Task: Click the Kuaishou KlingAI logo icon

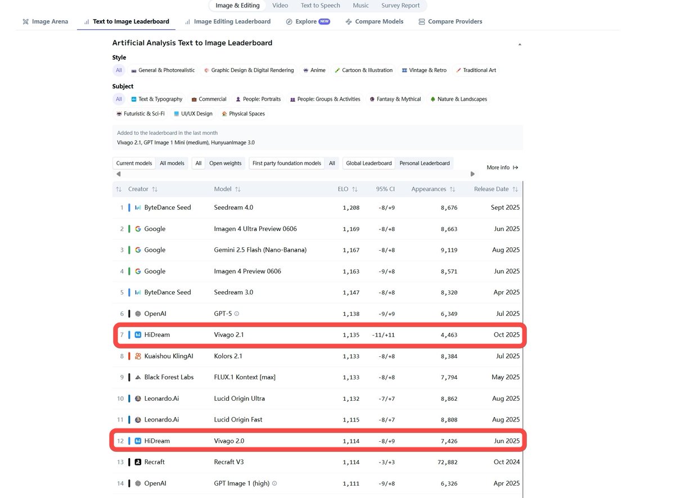Action: [138, 356]
